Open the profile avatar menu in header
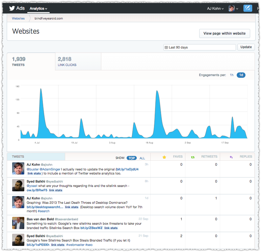The height and width of the screenshot is (252, 261). (x=233, y=8)
